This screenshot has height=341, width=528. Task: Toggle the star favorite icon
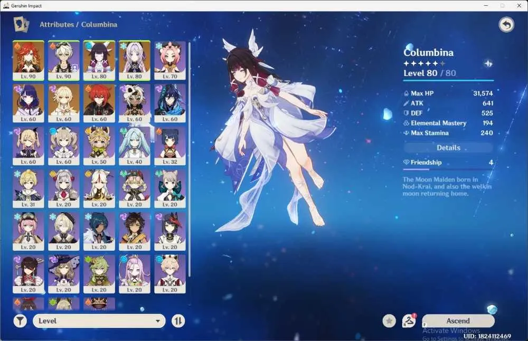(x=389, y=321)
